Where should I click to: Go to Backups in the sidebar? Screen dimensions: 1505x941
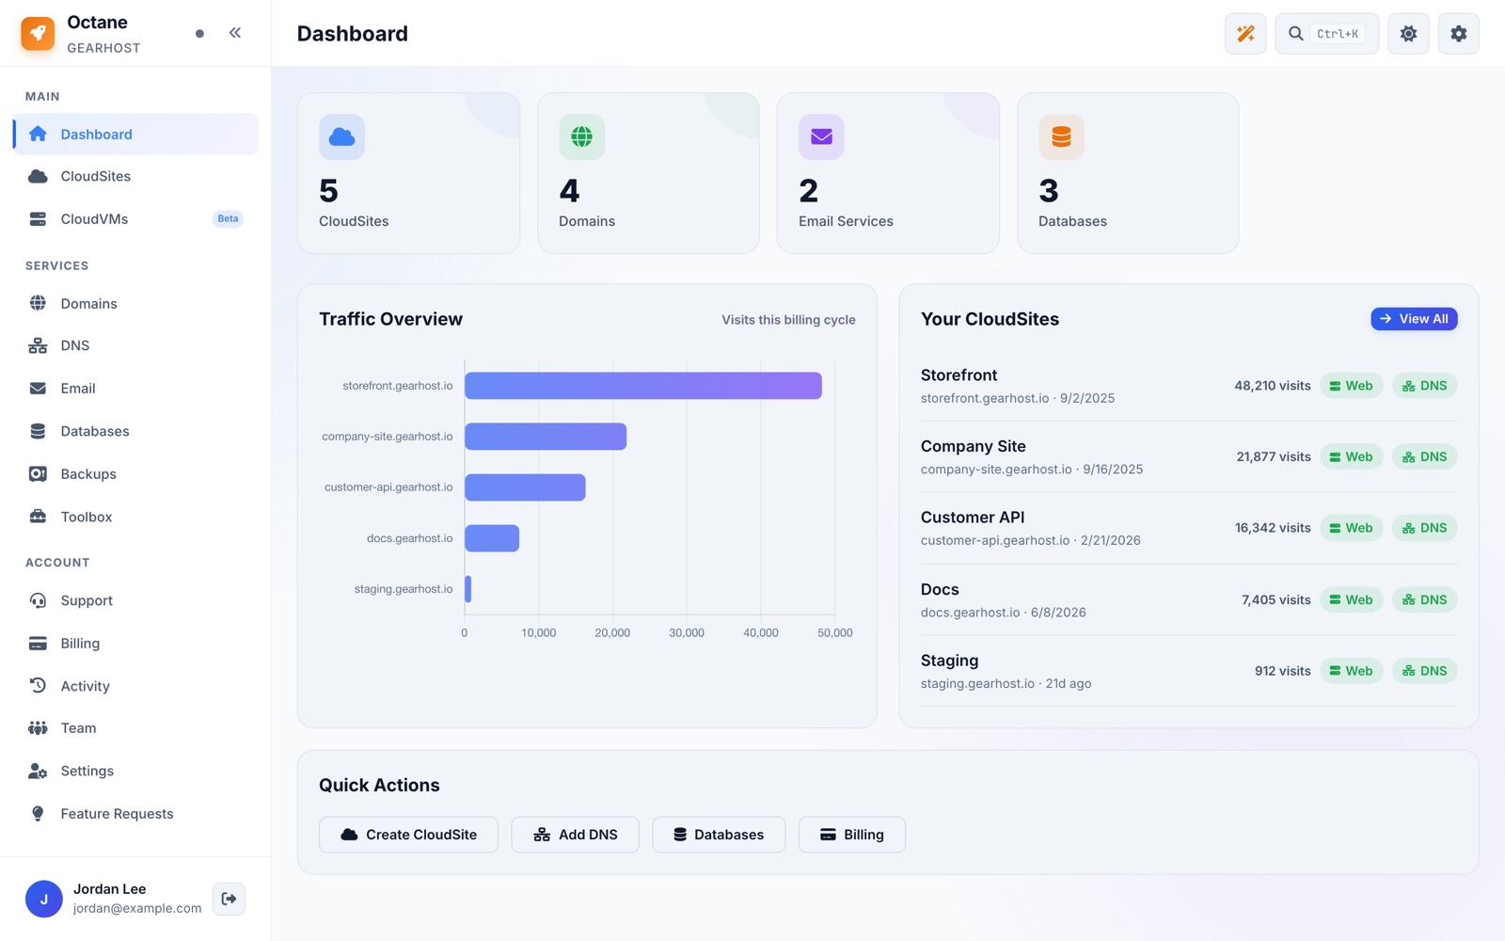coord(135,474)
